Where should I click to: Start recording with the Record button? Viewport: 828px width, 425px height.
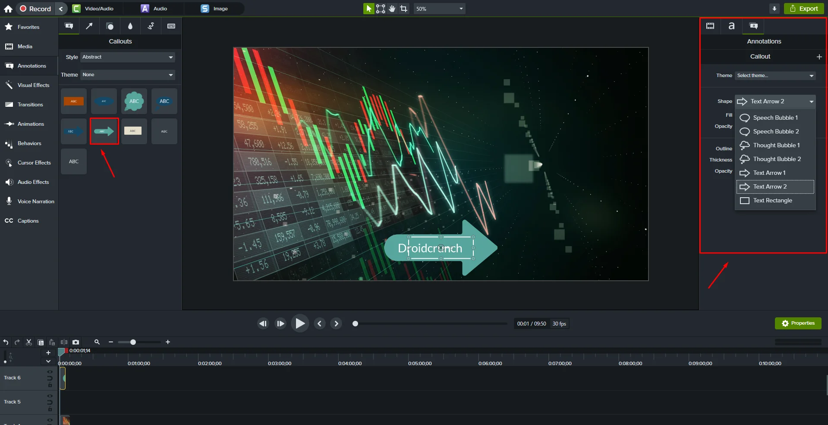(x=35, y=9)
